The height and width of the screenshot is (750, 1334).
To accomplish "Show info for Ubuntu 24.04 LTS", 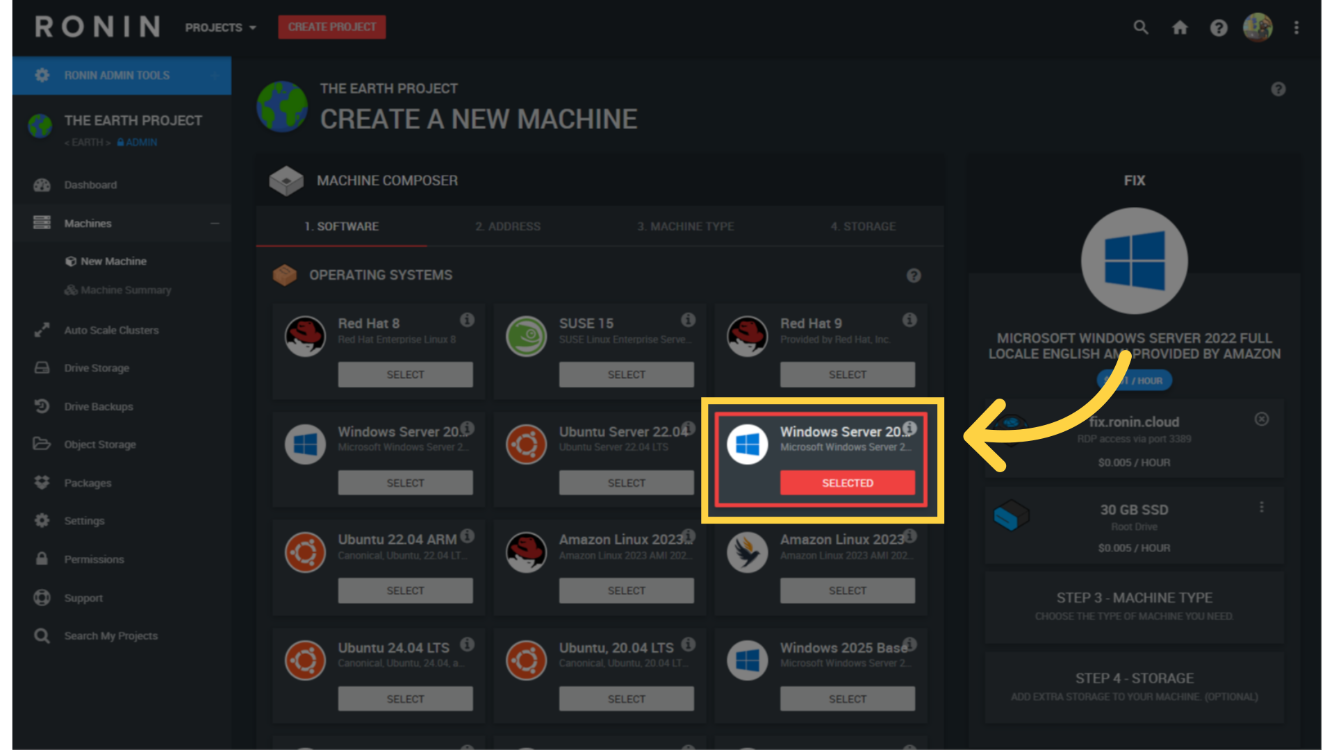I will 467,644.
